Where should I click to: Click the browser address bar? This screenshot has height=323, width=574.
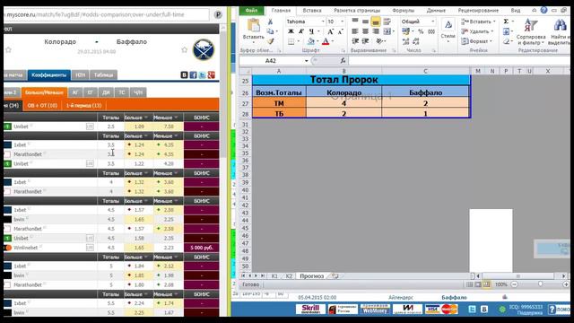(x=106, y=14)
